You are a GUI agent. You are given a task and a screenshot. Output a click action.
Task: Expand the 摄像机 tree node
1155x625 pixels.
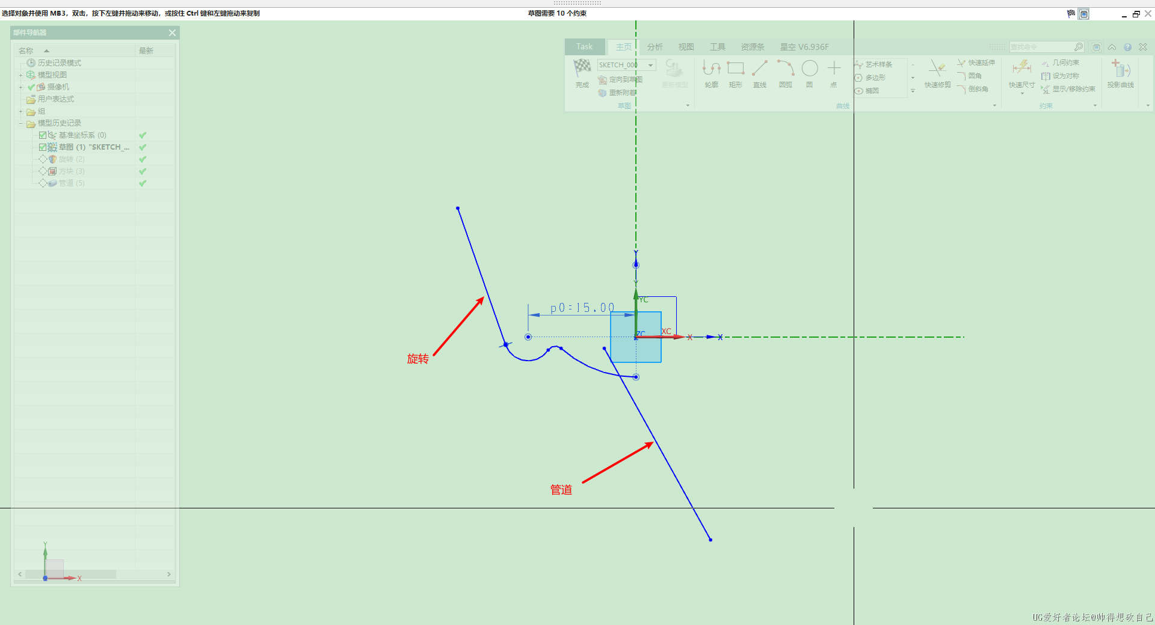click(x=20, y=87)
